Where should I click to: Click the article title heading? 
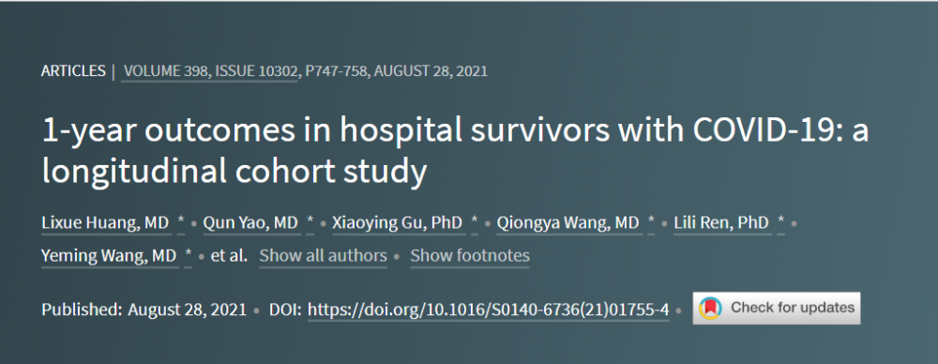click(455, 151)
